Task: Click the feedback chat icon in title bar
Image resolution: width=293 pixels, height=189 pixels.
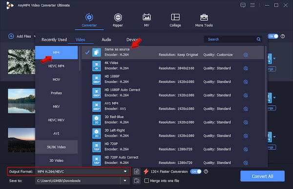Action: (243, 5)
